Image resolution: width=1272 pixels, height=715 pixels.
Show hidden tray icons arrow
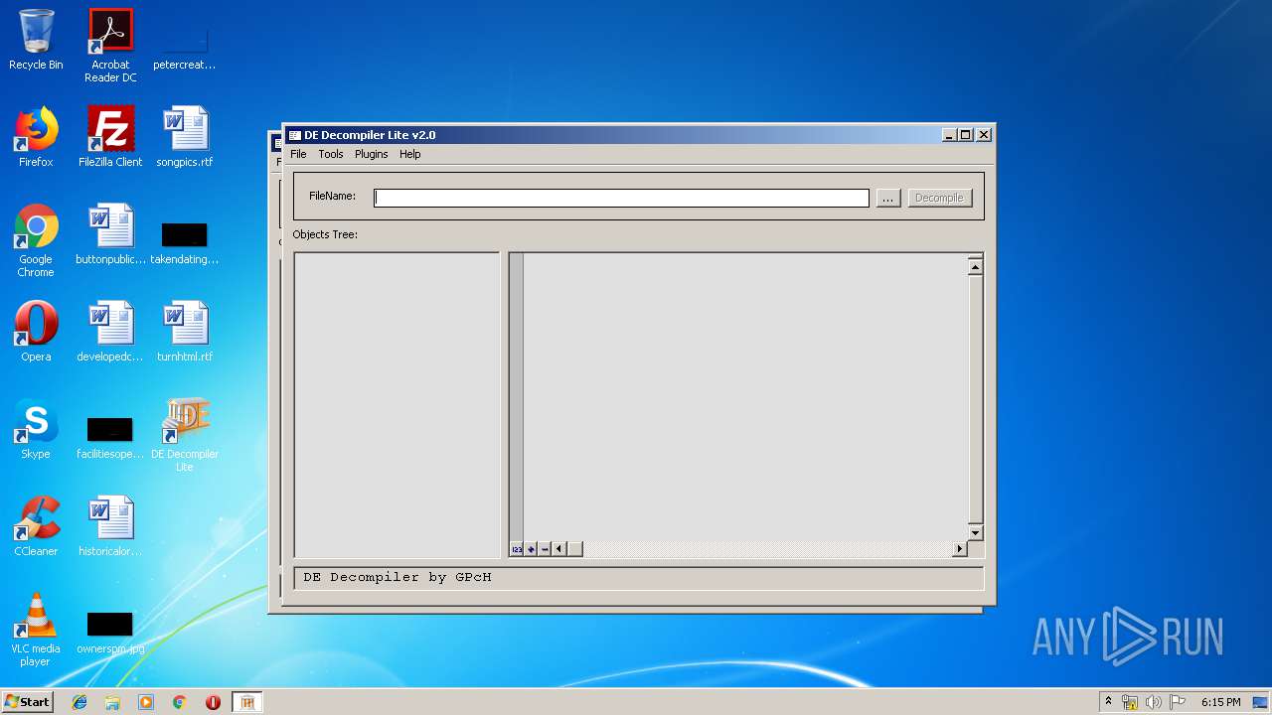coord(1108,702)
